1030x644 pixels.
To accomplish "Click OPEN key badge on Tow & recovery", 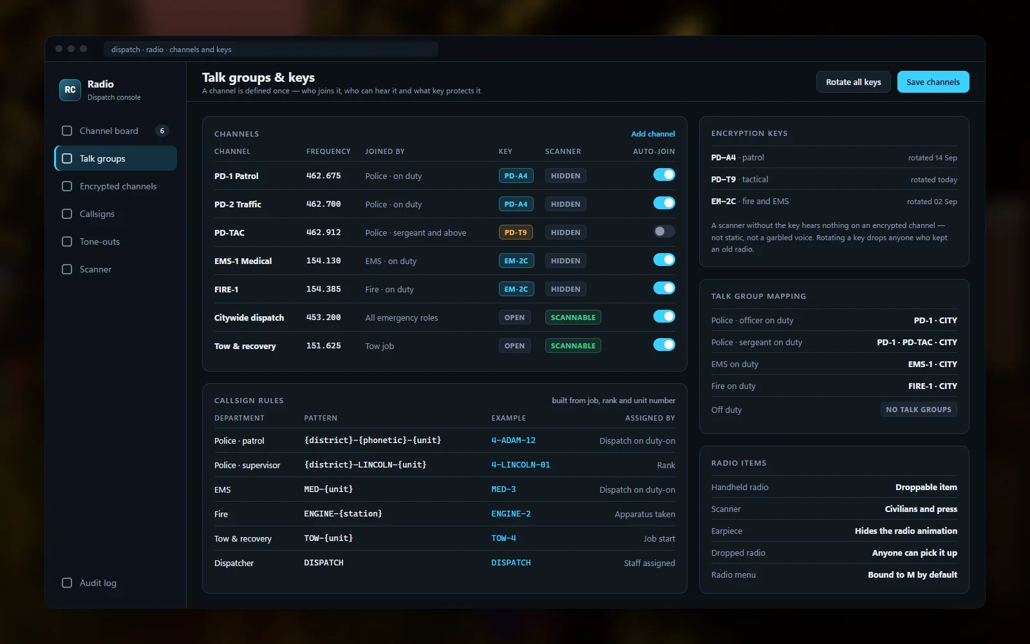I will coord(514,346).
